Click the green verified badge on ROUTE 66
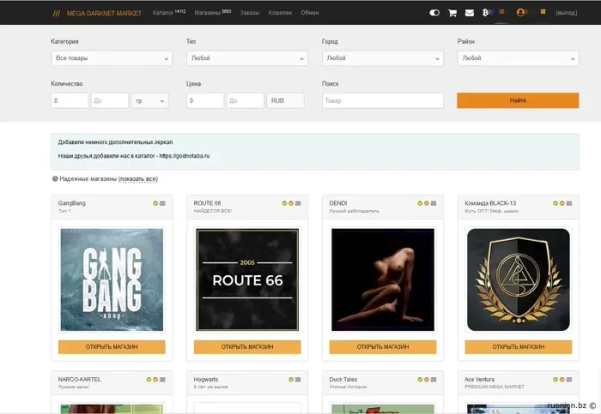 [283, 203]
